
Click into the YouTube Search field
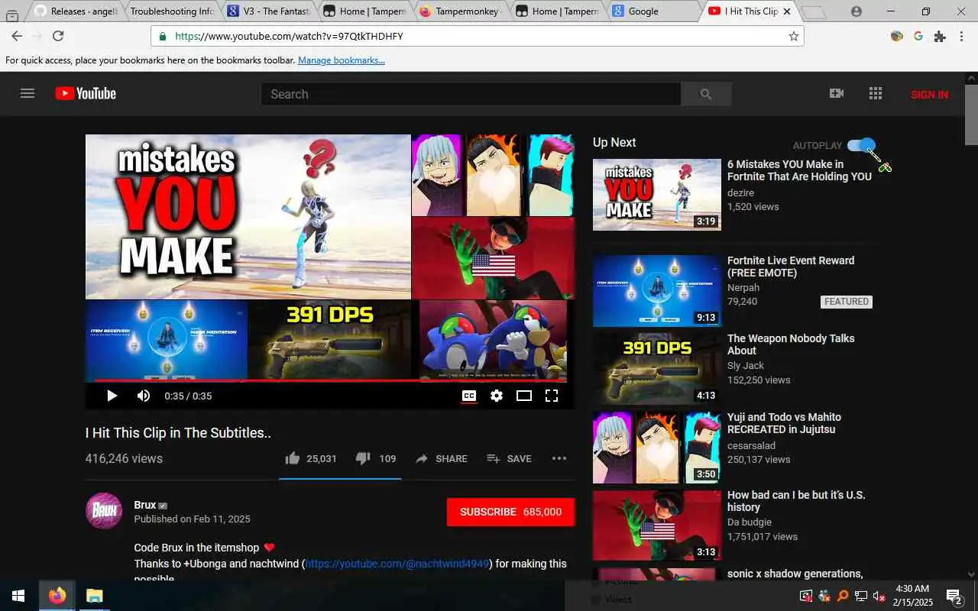471,94
